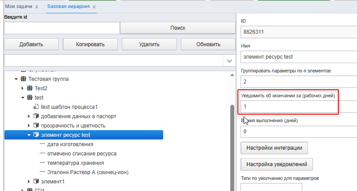Close the Базовая иерархия tab
The width and height of the screenshot is (357, 191).
click(x=94, y=7)
